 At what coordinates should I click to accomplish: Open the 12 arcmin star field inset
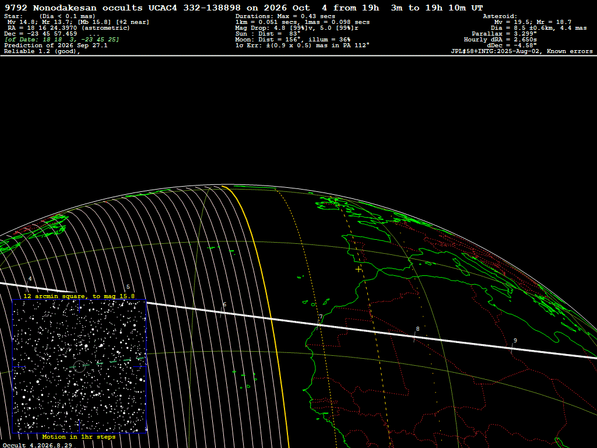pyautogui.click(x=79, y=366)
